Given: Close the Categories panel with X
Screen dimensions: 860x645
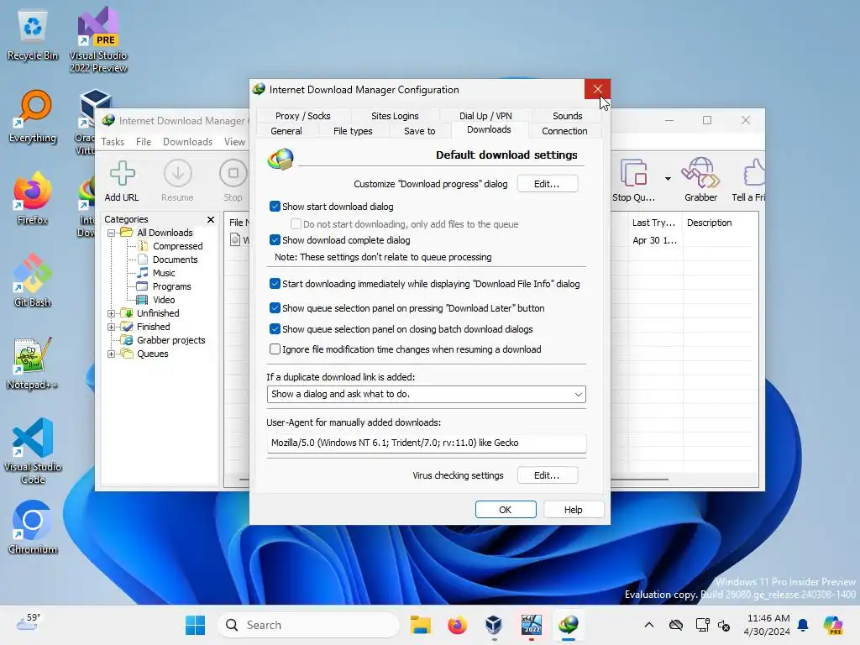Looking at the screenshot, I should pyautogui.click(x=211, y=219).
